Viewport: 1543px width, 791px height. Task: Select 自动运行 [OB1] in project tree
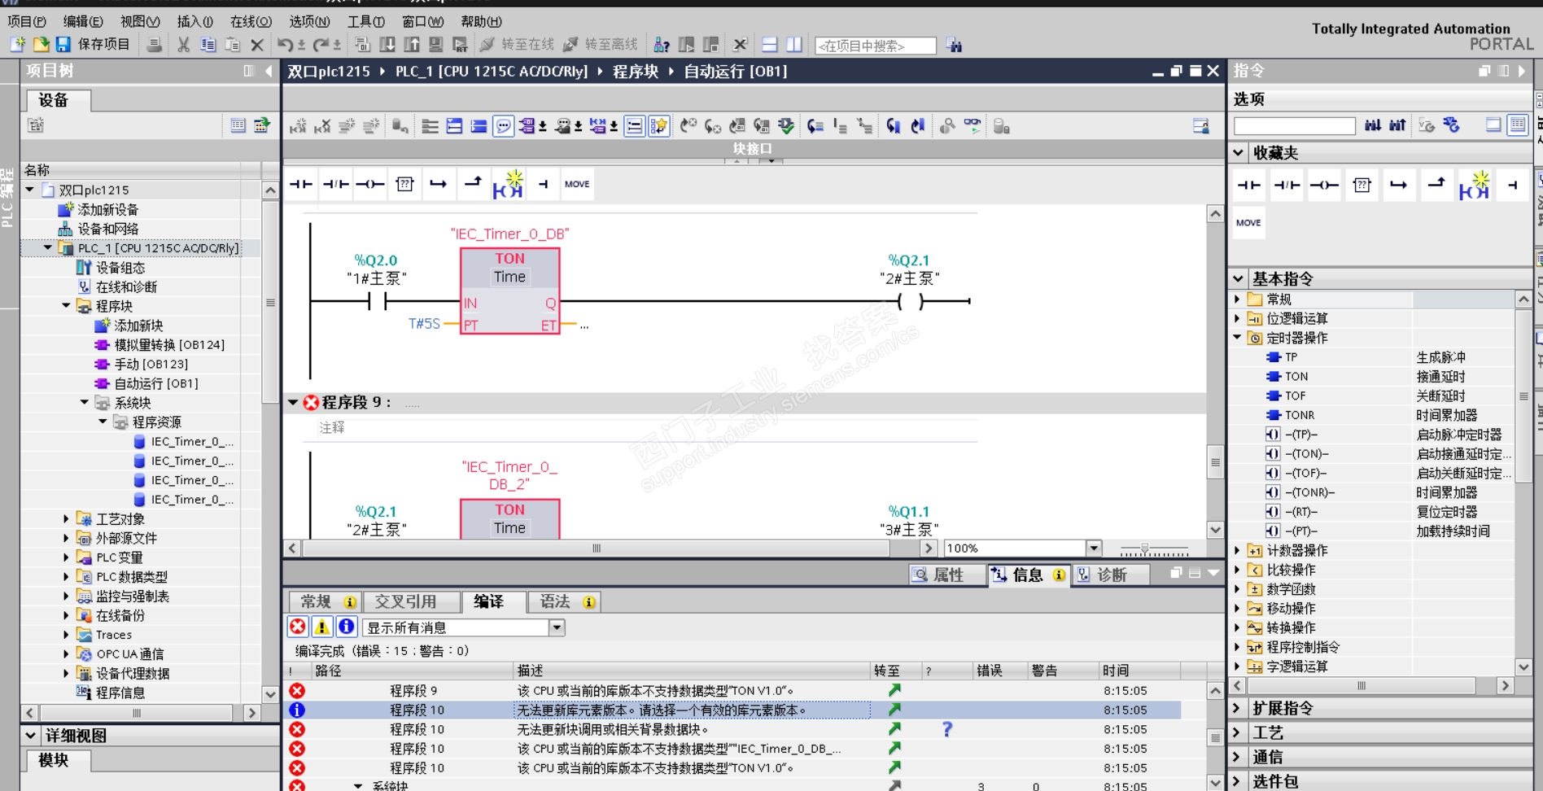tap(156, 383)
